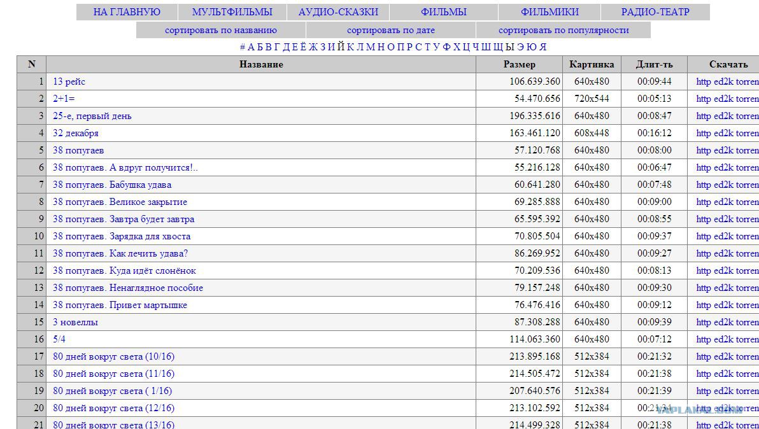The image size is (759, 429).
Task: Open the '32 декабря' entry
Action: (x=76, y=133)
